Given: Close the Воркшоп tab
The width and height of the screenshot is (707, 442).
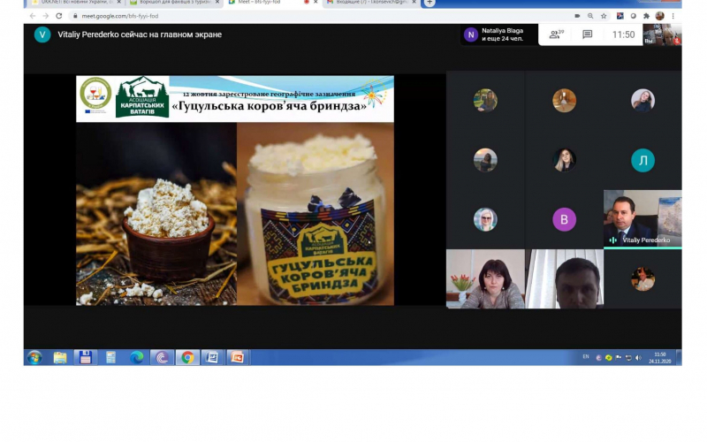Looking at the screenshot, I should pyautogui.click(x=217, y=3).
